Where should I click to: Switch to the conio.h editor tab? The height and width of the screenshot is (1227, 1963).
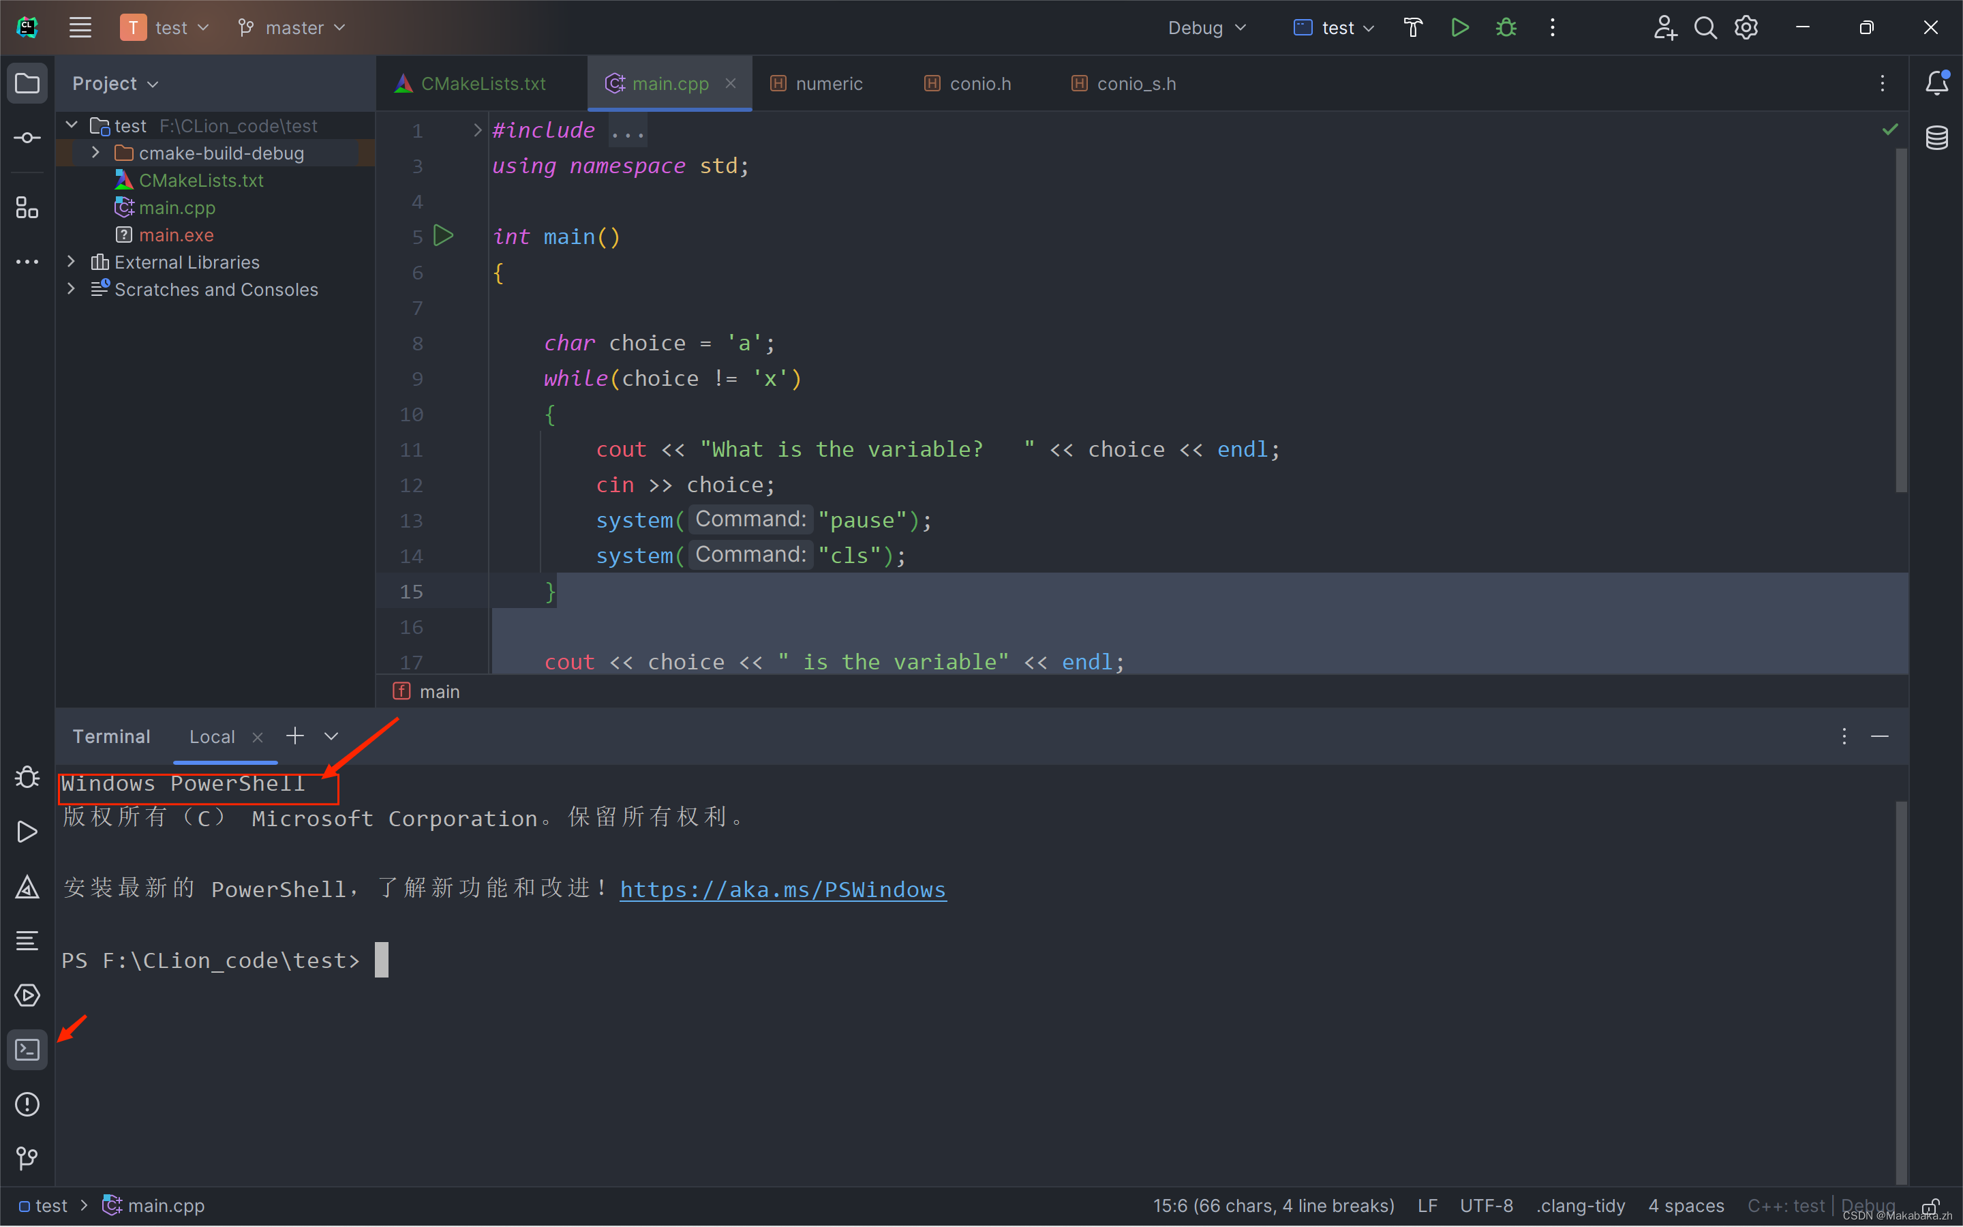click(980, 84)
